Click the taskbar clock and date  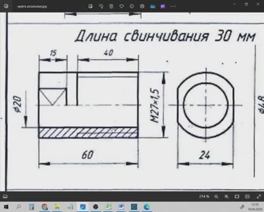click(255, 207)
